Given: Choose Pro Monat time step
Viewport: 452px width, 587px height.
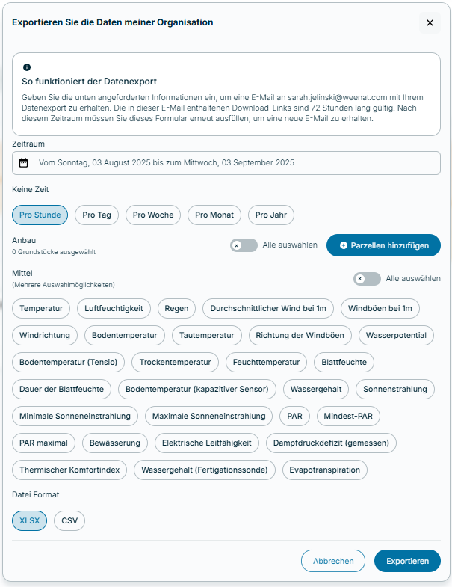Looking at the screenshot, I should [214, 215].
